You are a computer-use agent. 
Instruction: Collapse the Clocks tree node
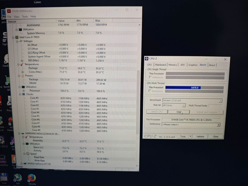tap(20, 95)
